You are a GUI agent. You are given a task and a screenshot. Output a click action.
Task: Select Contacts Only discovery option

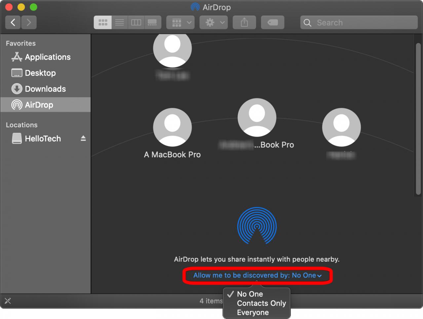click(x=261, y=303)
